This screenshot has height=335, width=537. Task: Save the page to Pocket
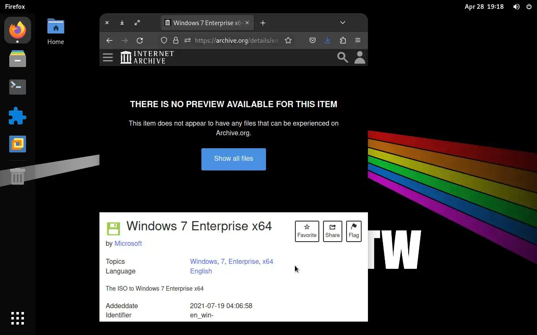[x=313, y=40]
